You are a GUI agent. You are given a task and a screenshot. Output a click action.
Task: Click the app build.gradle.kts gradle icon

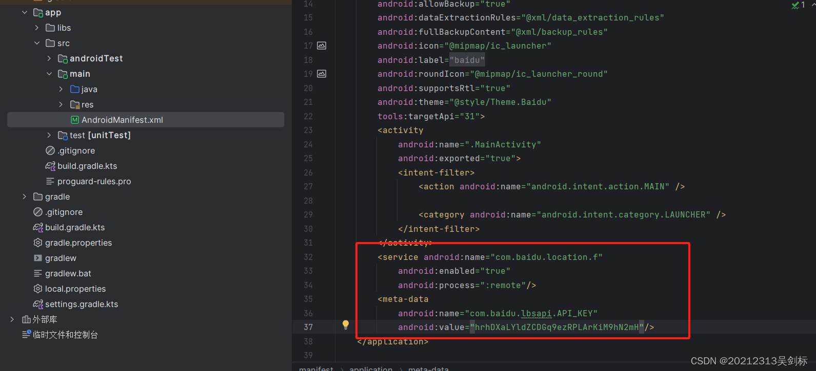50,166
